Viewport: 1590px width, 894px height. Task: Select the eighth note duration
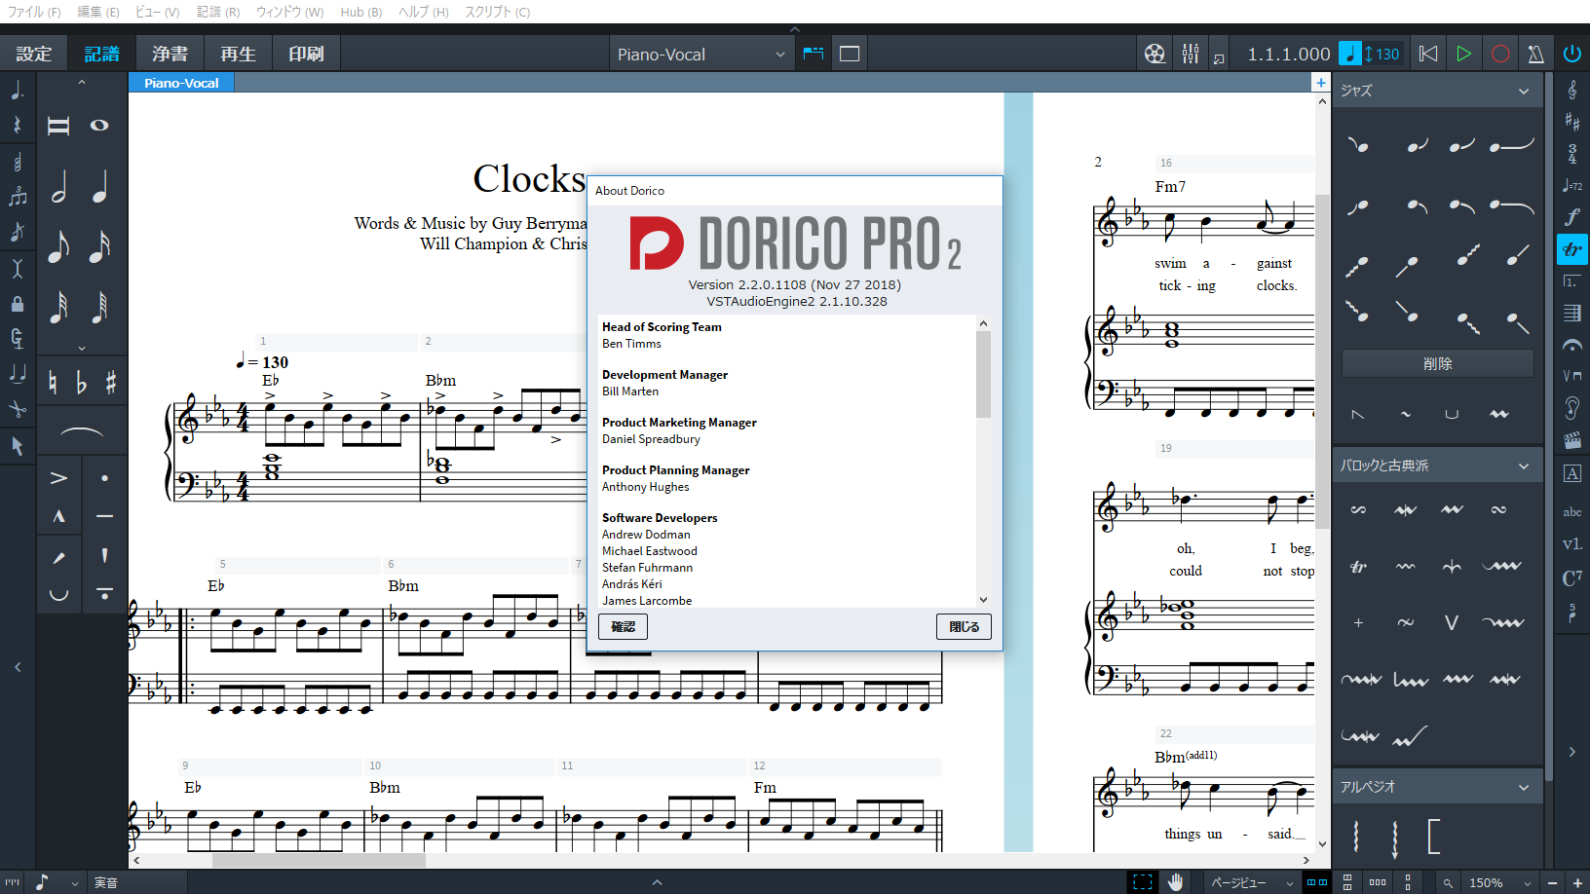(x=58, y=245)
